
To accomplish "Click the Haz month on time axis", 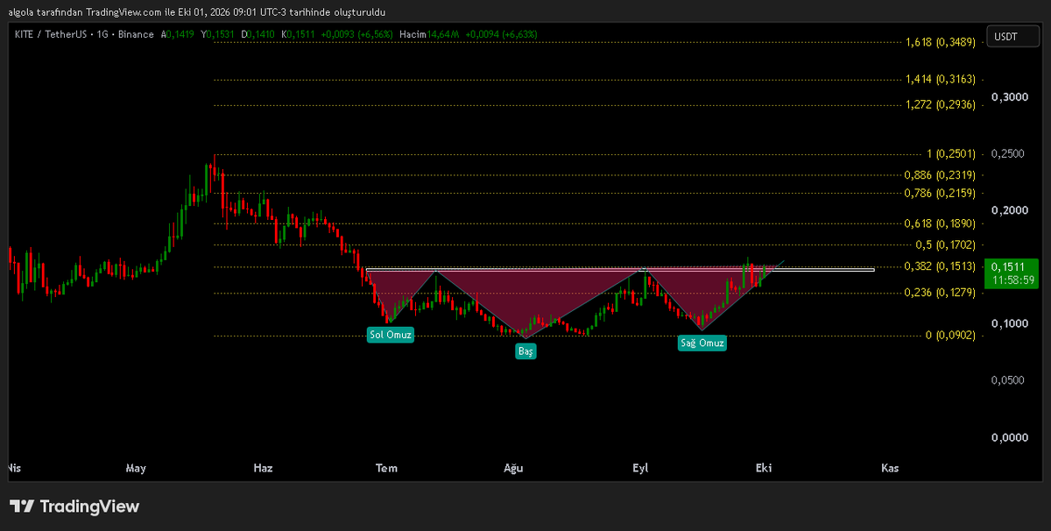I will [263, 468].
